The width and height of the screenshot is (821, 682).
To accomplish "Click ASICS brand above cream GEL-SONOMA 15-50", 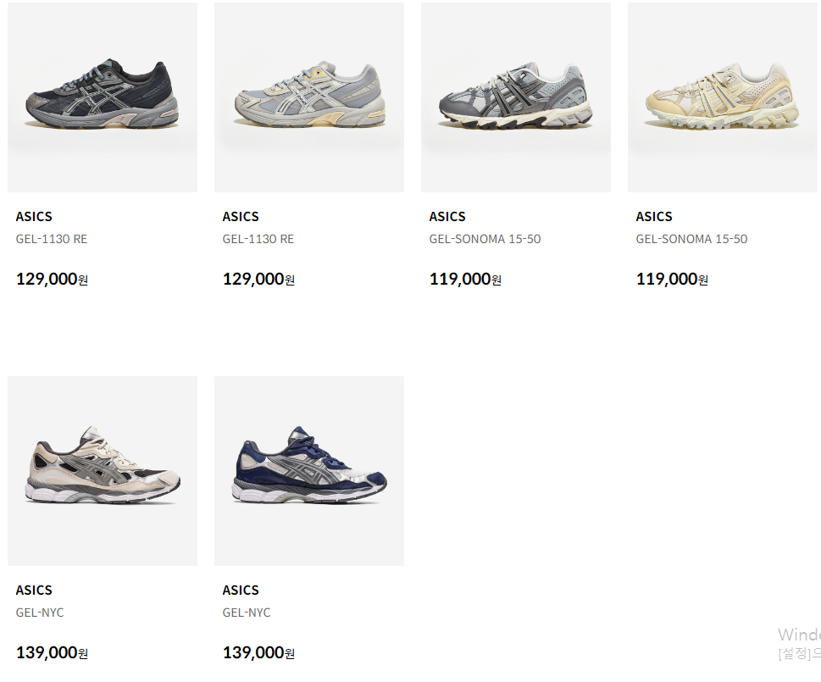I will pyautogui.click(x=654, y=217).
